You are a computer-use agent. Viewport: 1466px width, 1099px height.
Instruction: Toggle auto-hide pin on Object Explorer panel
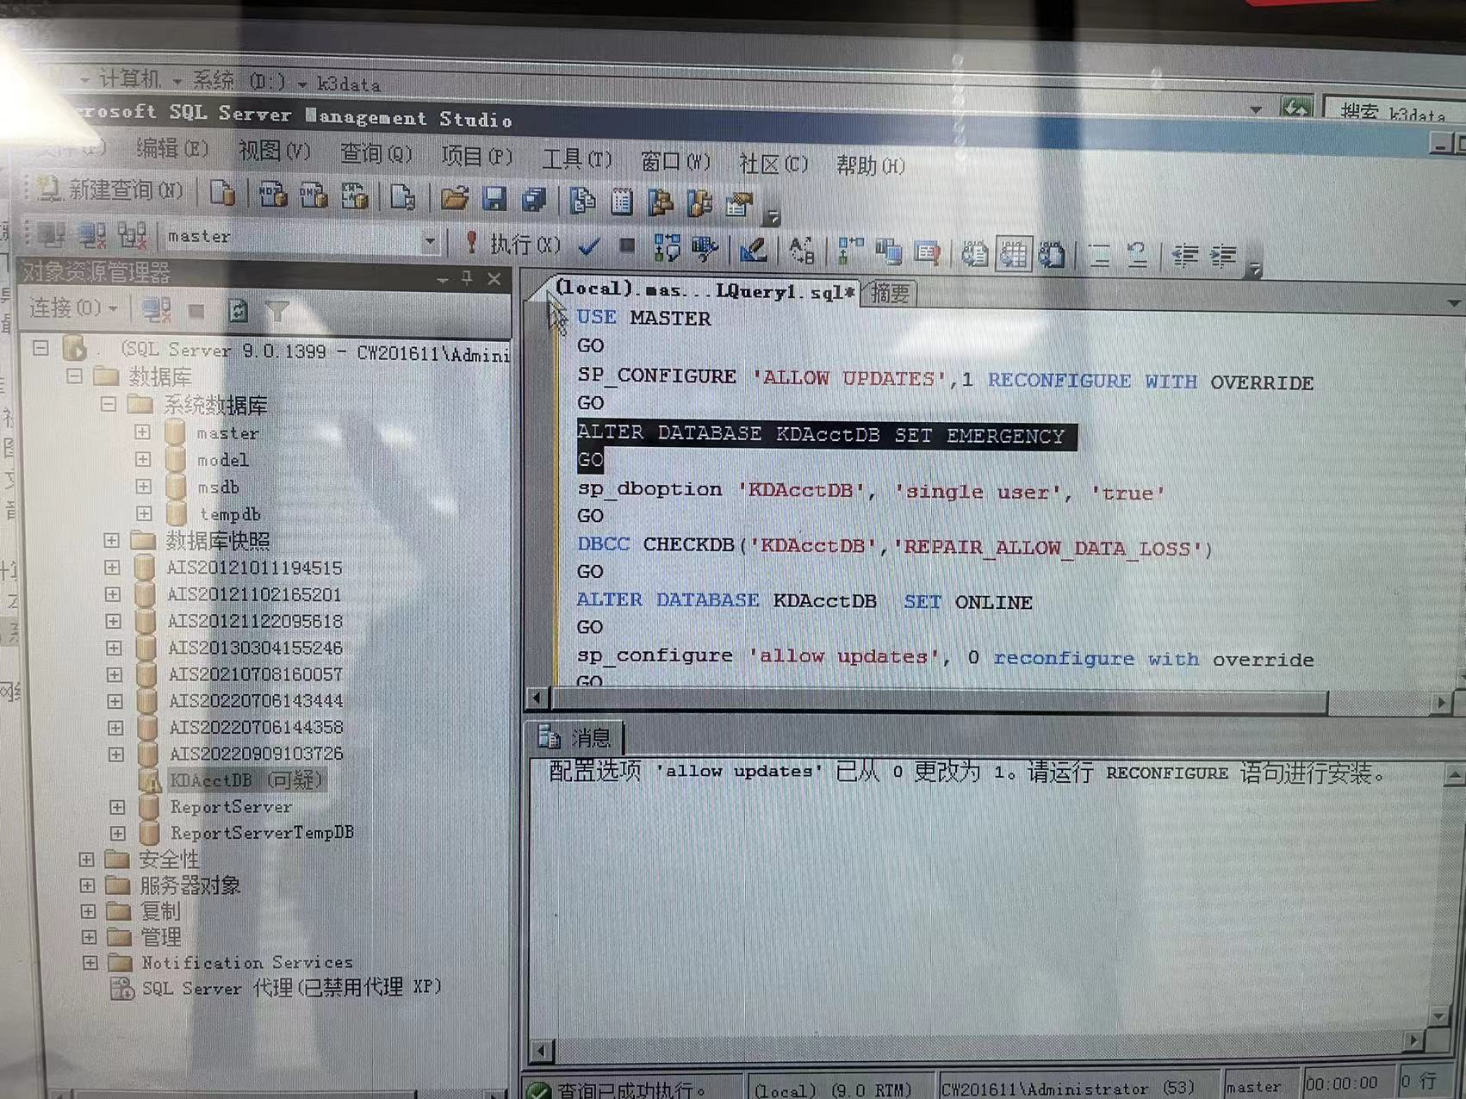tap(467, 278)
